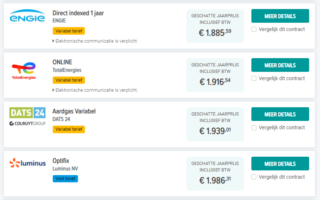Tick the compare checkbox for TotalEnergies ONLINE

[254, 78]
